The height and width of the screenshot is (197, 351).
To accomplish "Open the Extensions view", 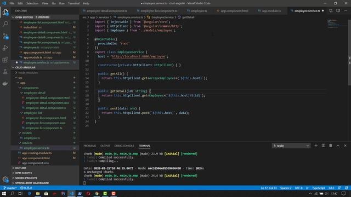I will coord(5,60).
